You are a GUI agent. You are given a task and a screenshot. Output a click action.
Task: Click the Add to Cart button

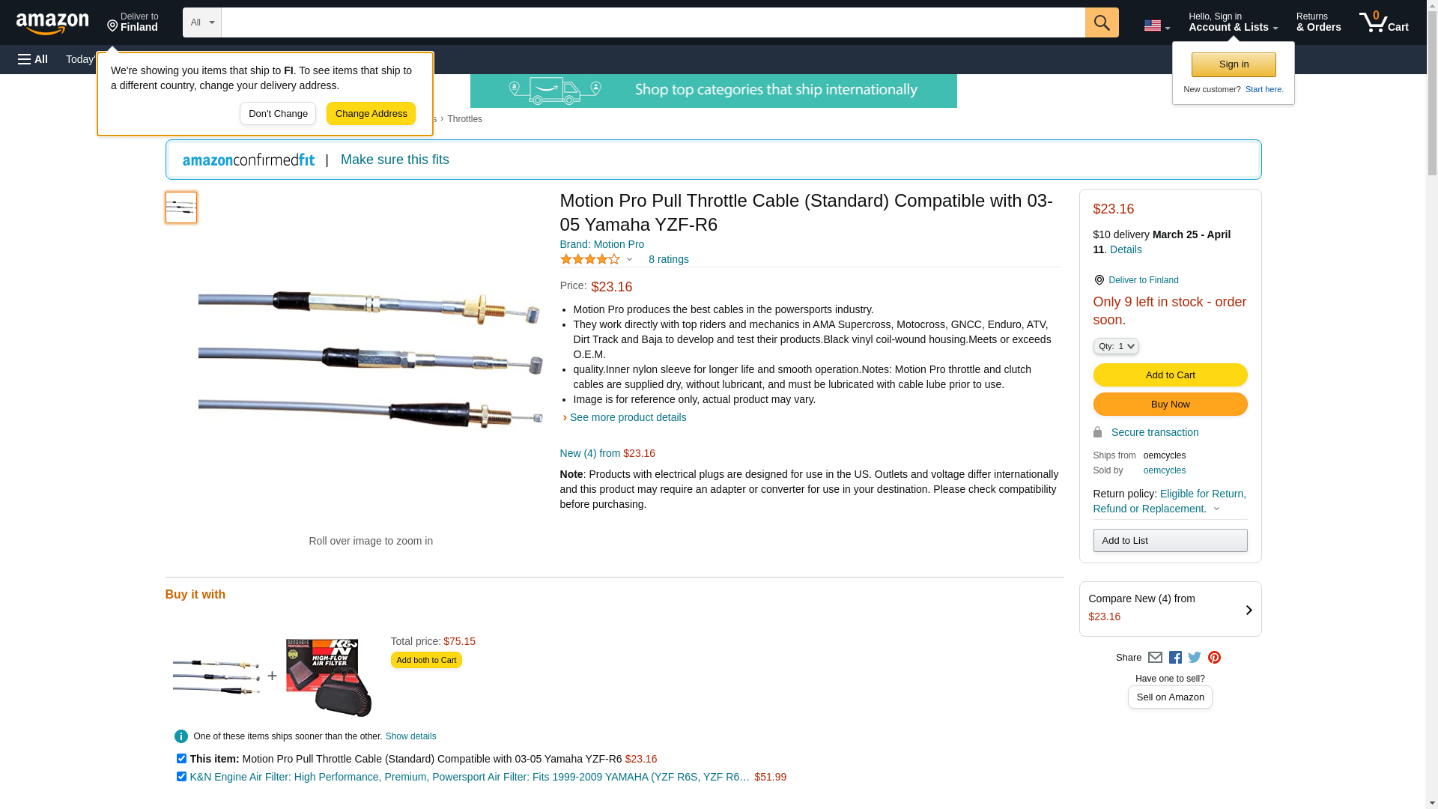[1170, 375]
